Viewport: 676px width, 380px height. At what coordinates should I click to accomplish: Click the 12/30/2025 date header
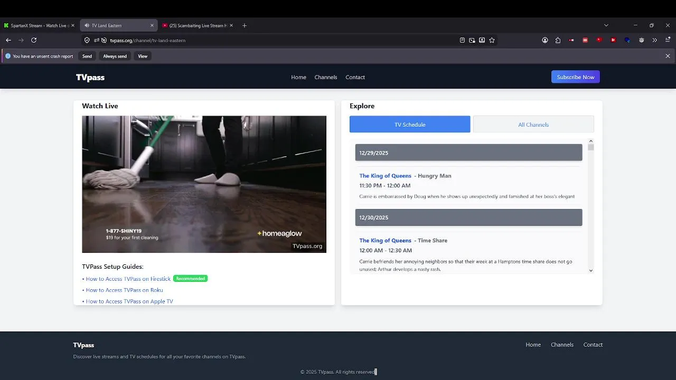[468, 217]
